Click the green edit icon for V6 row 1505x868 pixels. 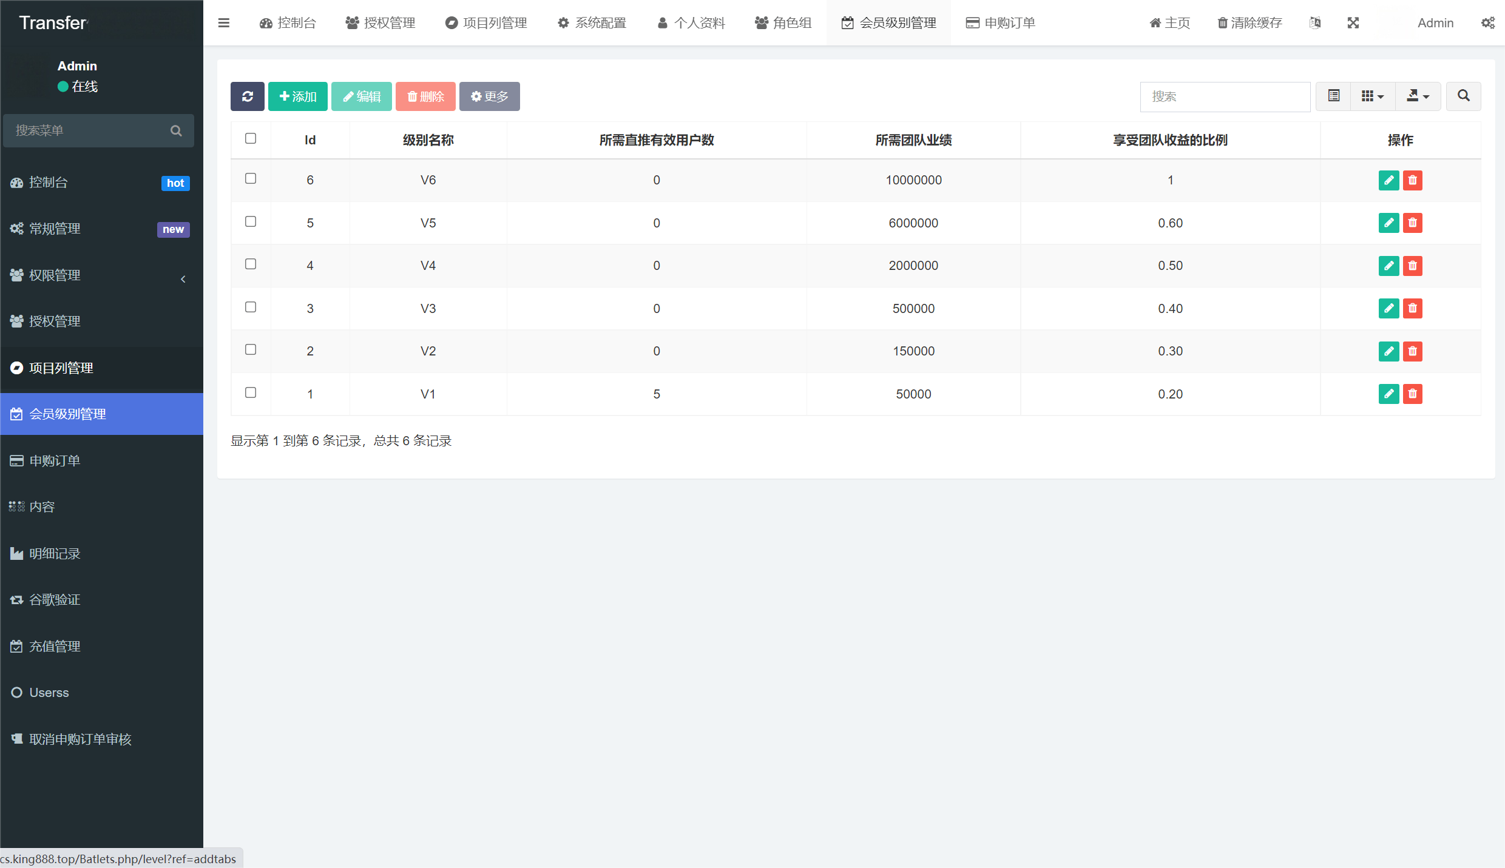pos(1388,180)
